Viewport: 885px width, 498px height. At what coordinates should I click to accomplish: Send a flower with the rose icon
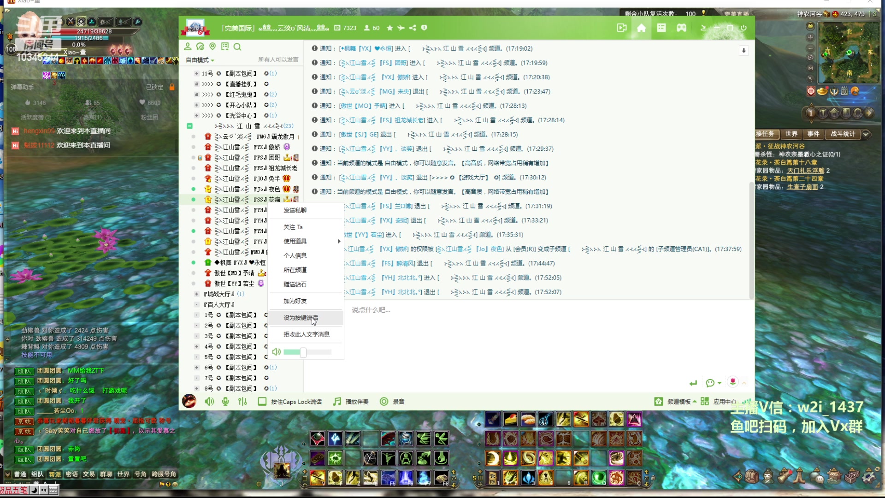[732, 382]
